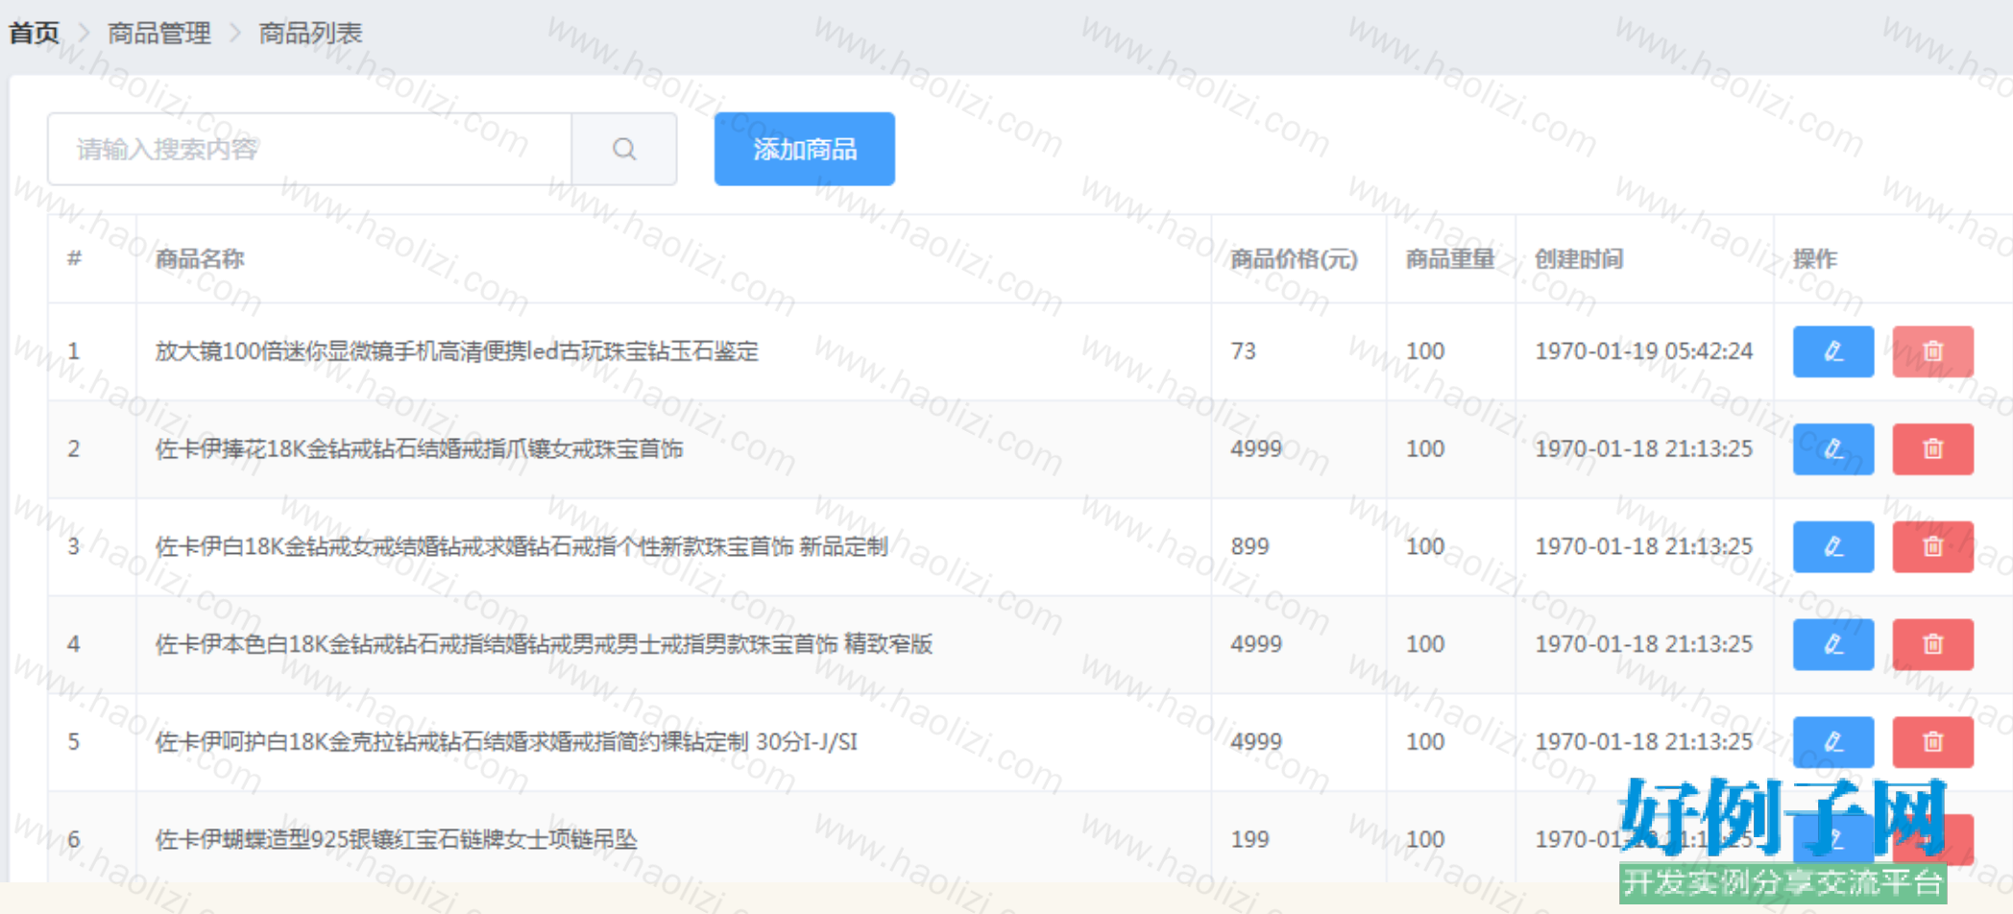This screenshot has width=2013, height=914.
Task: Select 商品列表 in the breadcrumb
Action: [311, 34]
